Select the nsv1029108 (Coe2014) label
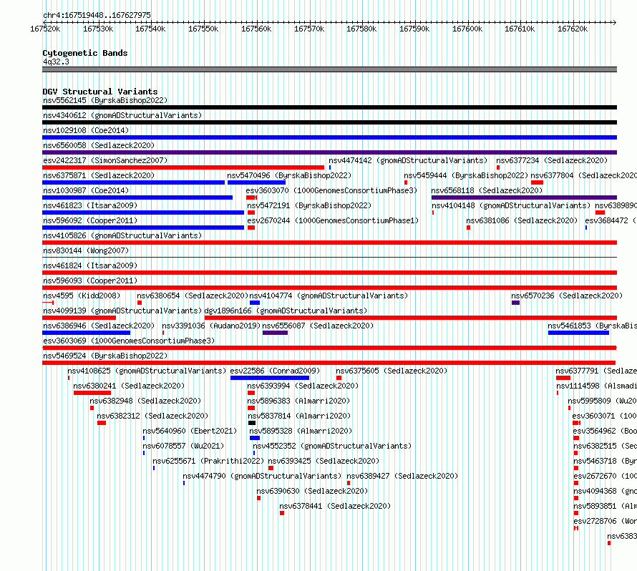The image size is (637, 571). pyautogui.click(x=86, y=130)
